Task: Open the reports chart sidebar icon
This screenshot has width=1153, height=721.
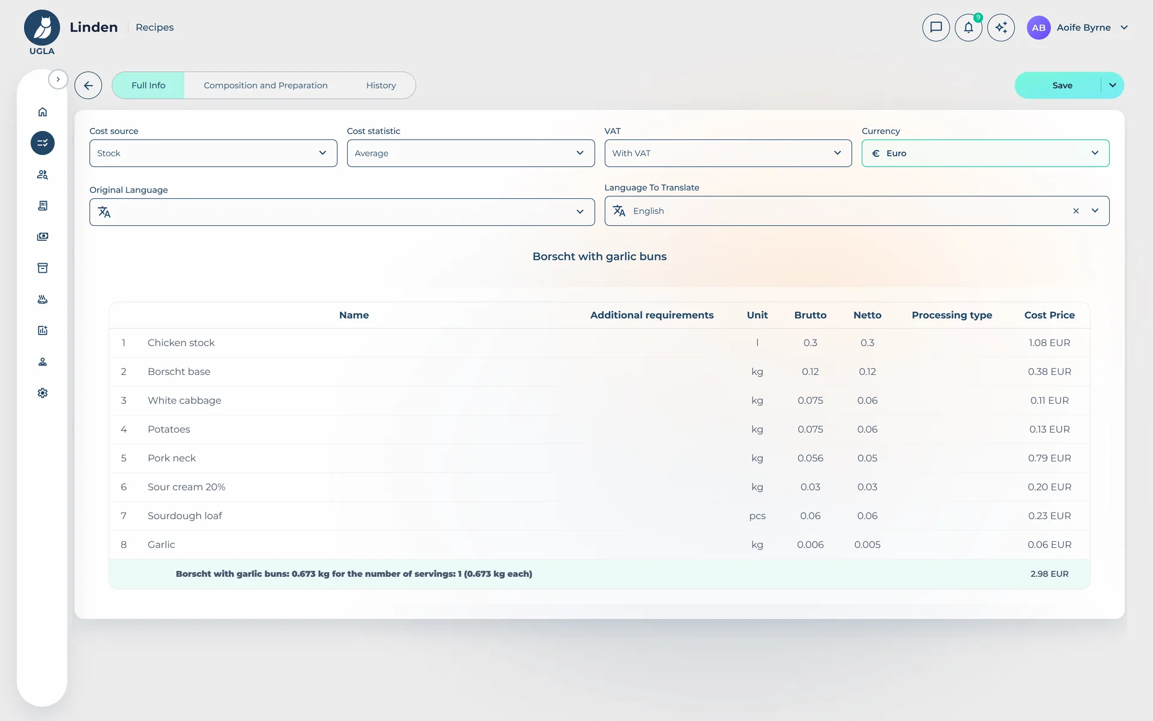Action: (43, 330)
